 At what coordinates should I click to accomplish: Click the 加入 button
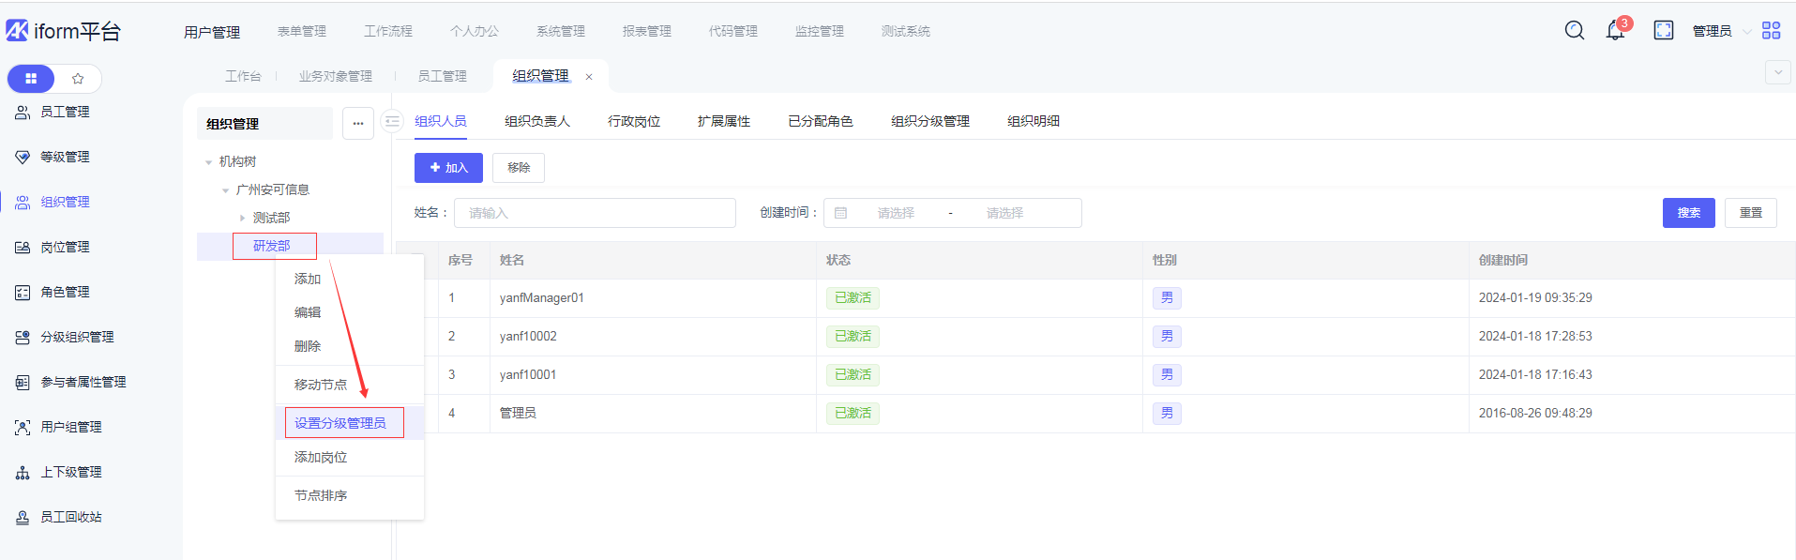[x=448, y=168]
